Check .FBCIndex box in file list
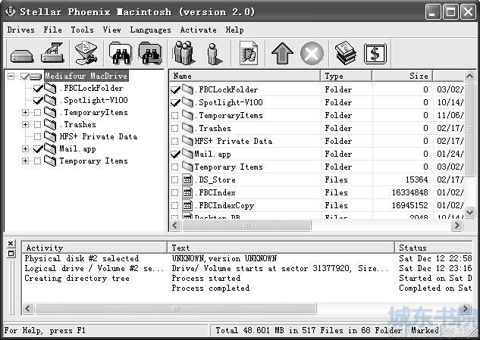The width and height of the screenshot is (480, 340). [174, 192]
